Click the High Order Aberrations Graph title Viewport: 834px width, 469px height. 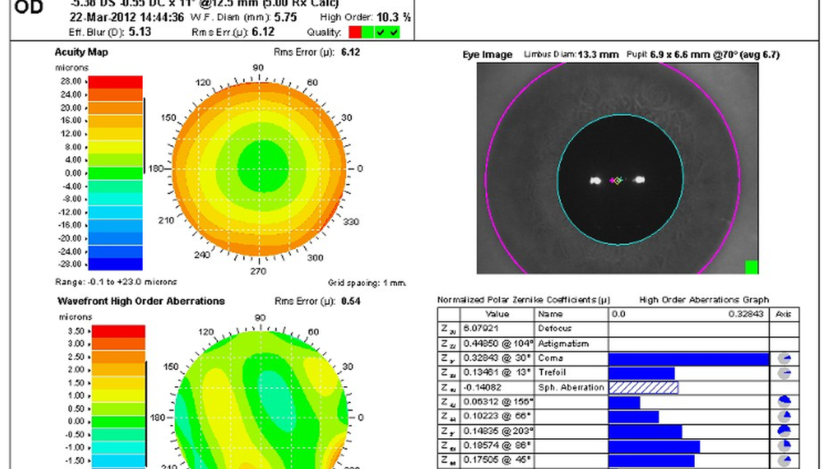click(704, 300)
